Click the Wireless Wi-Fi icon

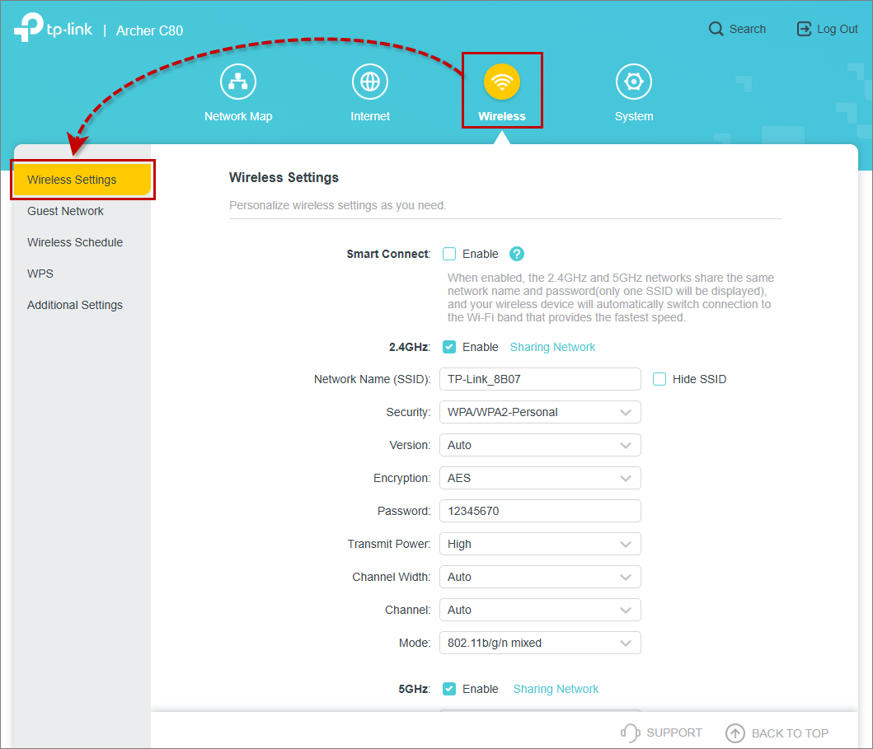[502, 82]
